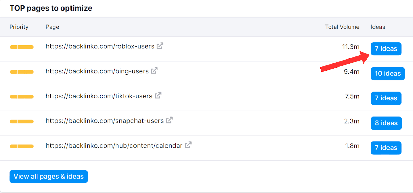Open external link icon for roblox-users page
413x193 pixels.
point(160,46)
